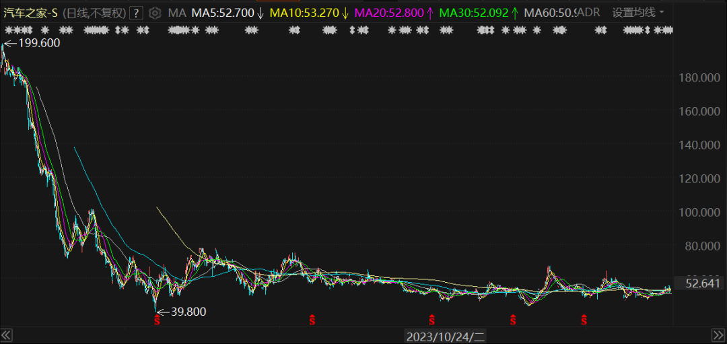The width and height of the screenshot is (727, 344).
Task: Open the MA indicator type selector
Action: pyautogui.click(x=176, y=13)
